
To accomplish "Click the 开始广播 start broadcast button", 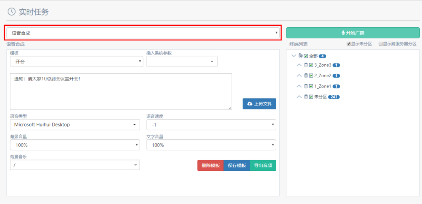I will point(352,33).
